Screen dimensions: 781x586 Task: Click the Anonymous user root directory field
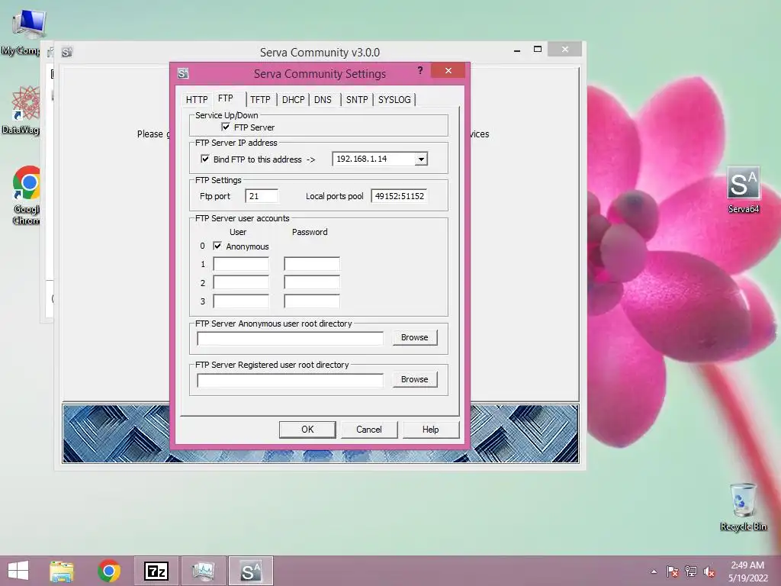pos(291,338)
